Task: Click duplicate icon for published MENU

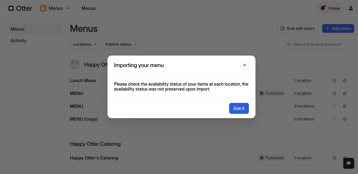Action: click(345, 93)
